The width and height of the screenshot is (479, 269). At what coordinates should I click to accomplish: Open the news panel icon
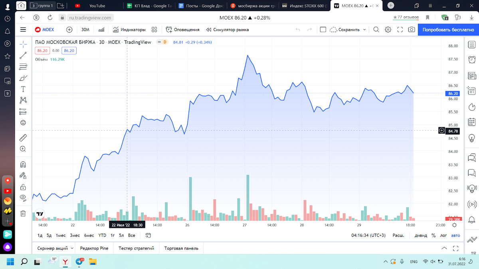click(472, 75)
